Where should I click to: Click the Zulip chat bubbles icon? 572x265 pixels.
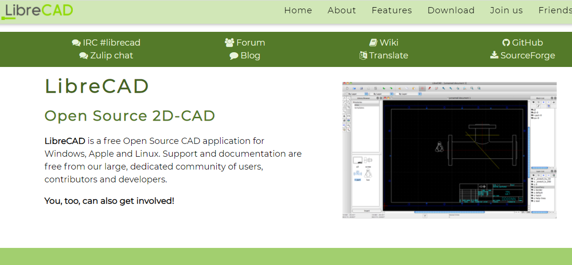click(84, 56)
